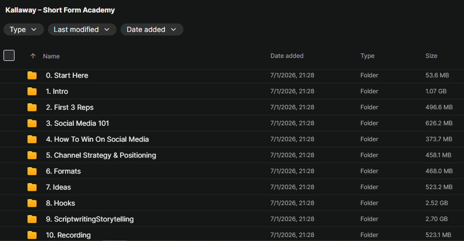
Task: Expand the Last modified filter
Action: (x=82, y=29)
